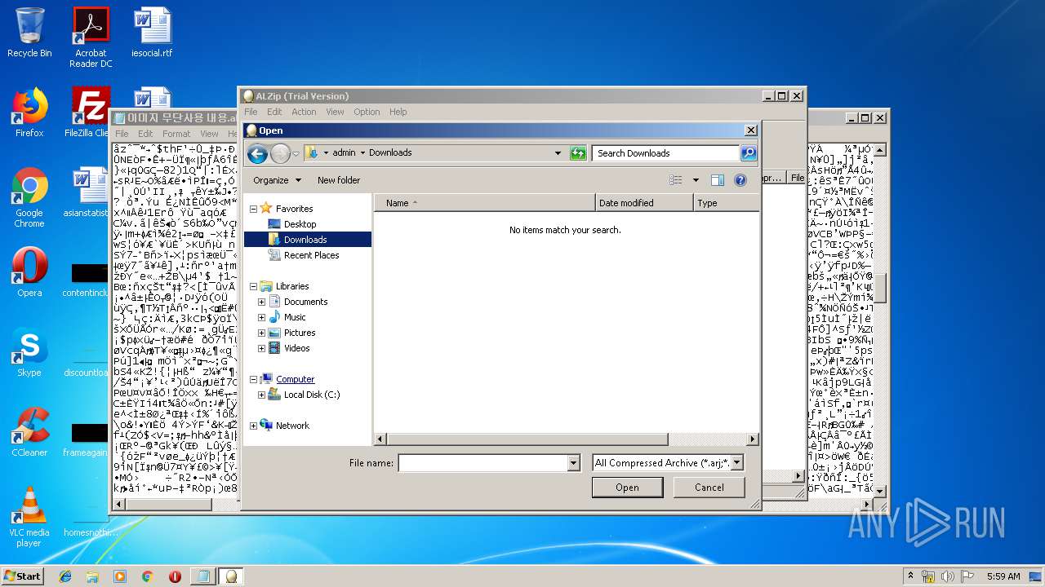Click the Organize button
This screenshot has width=1045, height=587.
[277, 180]
